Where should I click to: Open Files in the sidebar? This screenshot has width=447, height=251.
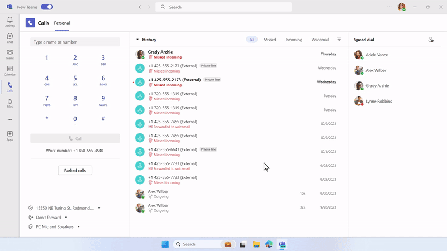click(x=9, y=103)
